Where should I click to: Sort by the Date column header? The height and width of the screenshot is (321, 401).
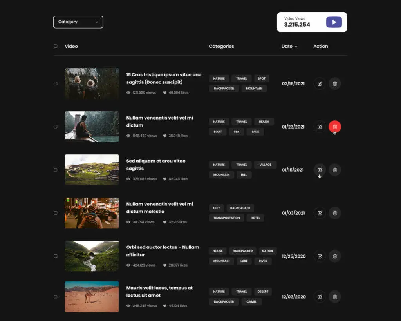pos(289,46)
